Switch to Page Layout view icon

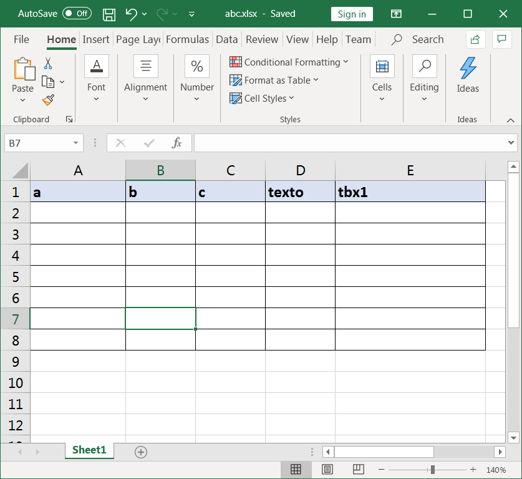[x=327, y=470]
